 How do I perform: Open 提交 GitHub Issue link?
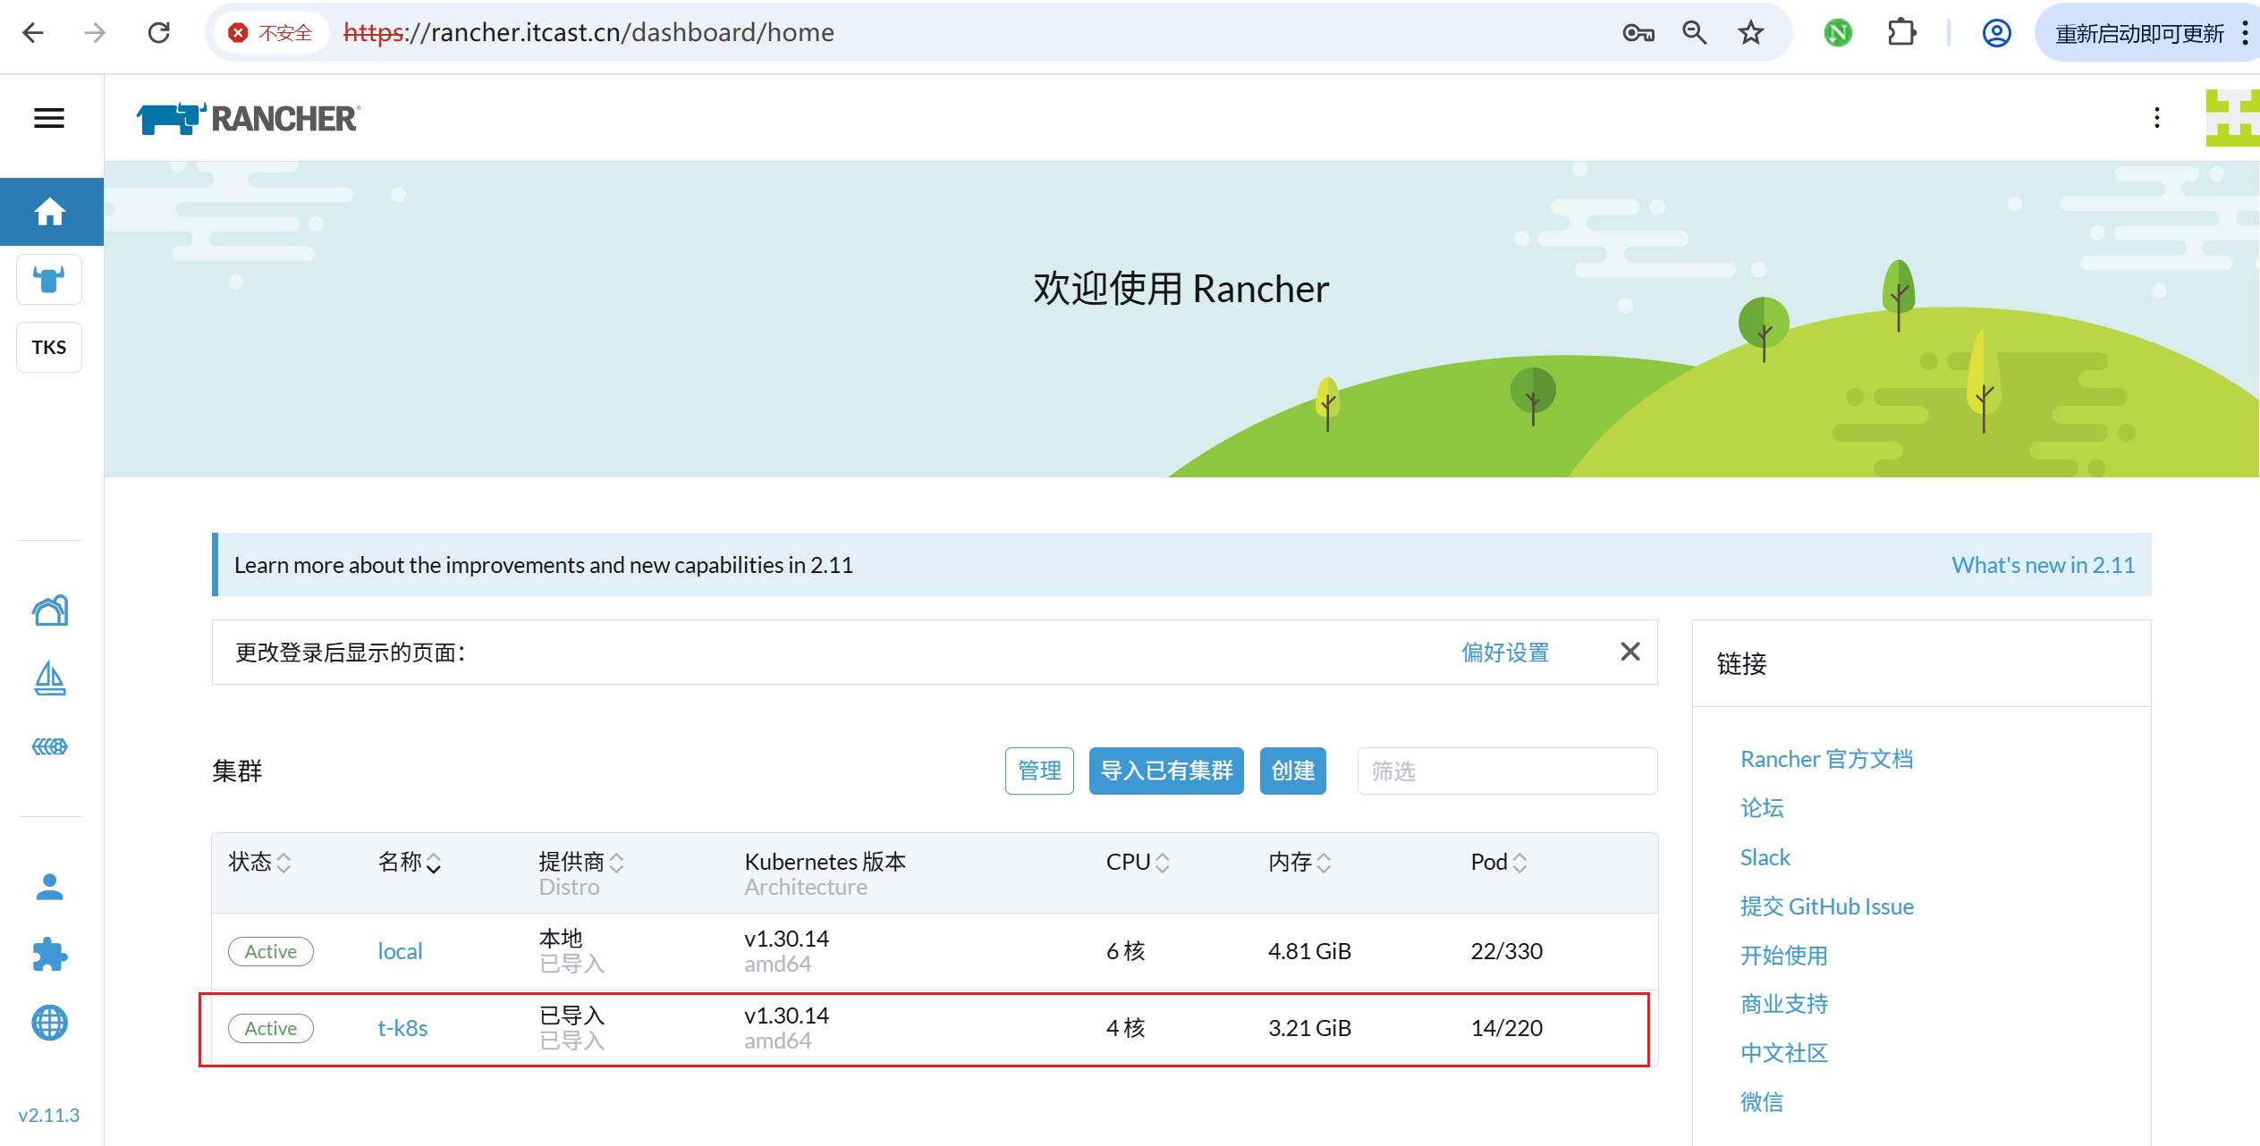click(x=1826, y=906)
